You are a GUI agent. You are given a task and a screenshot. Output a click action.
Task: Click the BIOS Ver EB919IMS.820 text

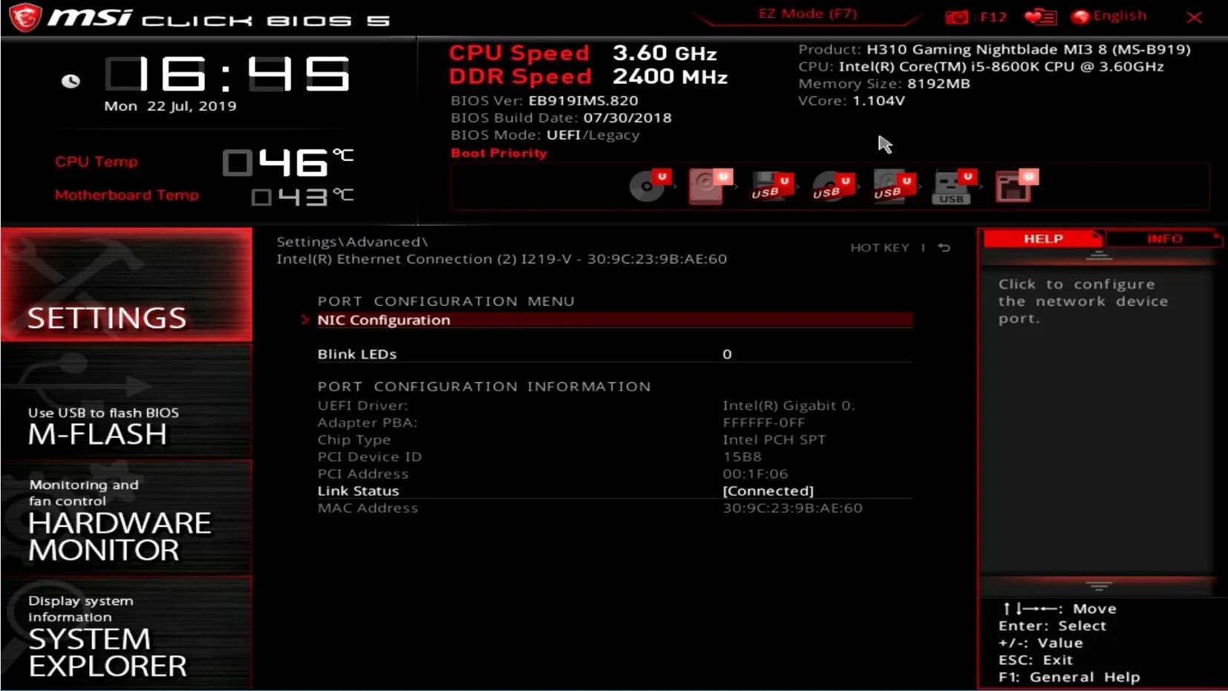[544, 101]
